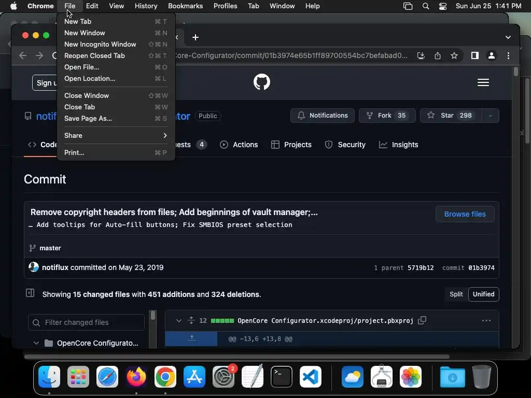Screen dimensions: 531x398
Task: Click the Share page icon in address bar
Action: click(x=438, y=55)
